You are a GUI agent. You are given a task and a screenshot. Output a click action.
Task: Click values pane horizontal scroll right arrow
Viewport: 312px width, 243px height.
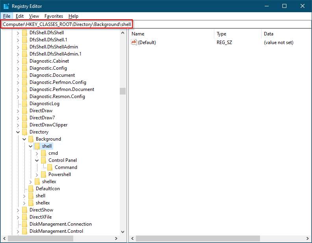coord(308,238)
